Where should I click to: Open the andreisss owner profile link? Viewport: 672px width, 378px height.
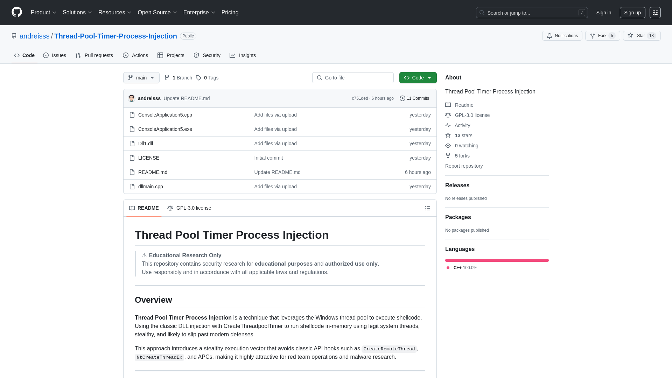(x=35, y=36)
